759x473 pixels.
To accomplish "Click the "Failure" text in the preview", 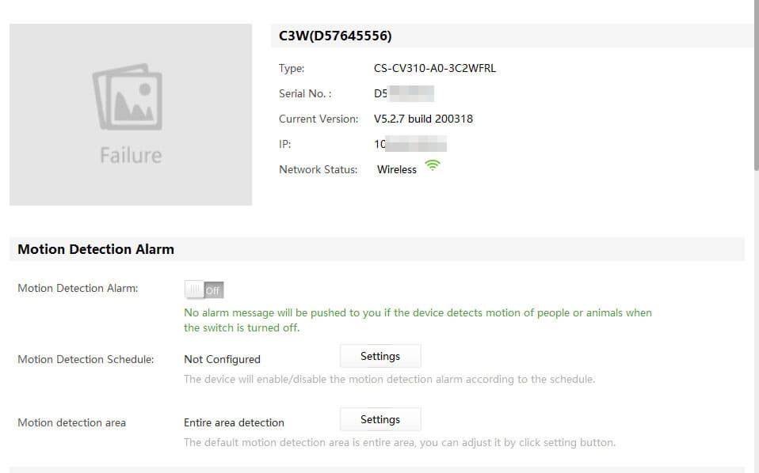I will point(131,155).
